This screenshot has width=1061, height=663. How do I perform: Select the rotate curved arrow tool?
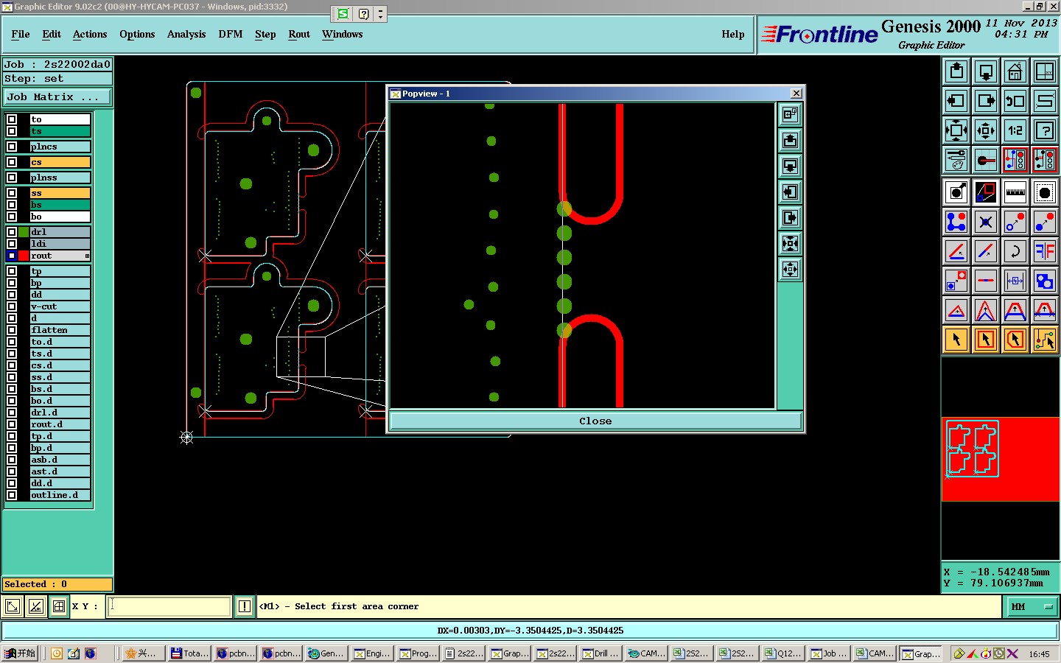(x=1015, y=251)
